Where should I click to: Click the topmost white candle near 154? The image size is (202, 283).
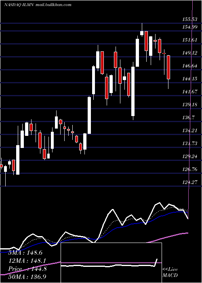(142, 33)
